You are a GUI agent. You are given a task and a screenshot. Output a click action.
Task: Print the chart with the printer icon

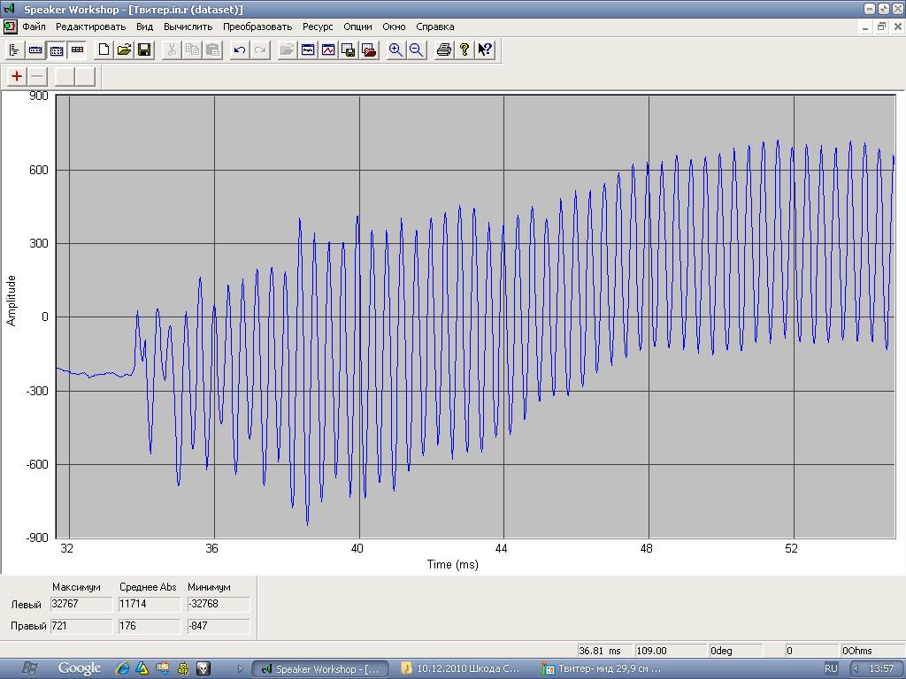tap(444, 50)
